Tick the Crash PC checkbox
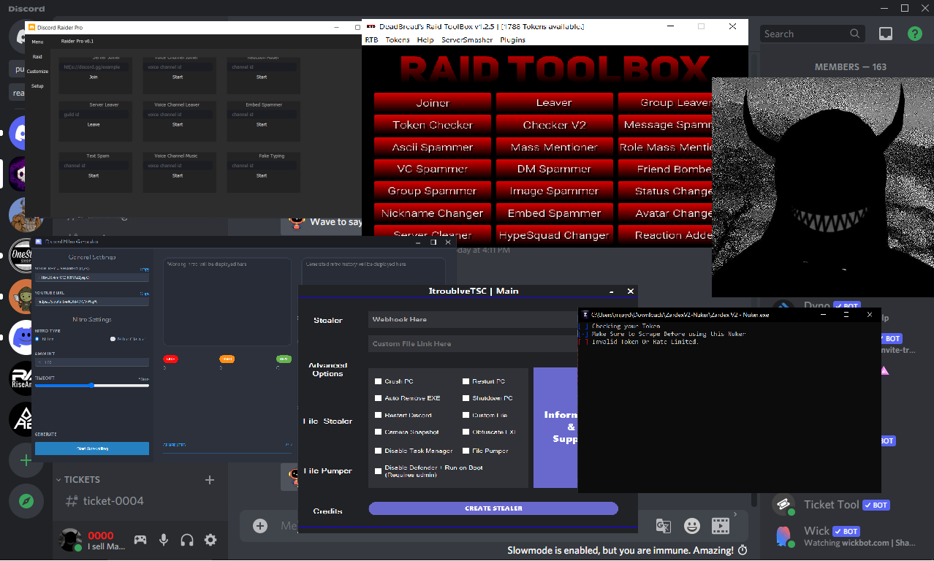The height and width of the screenshot is (561, 934). pos(378,381)
